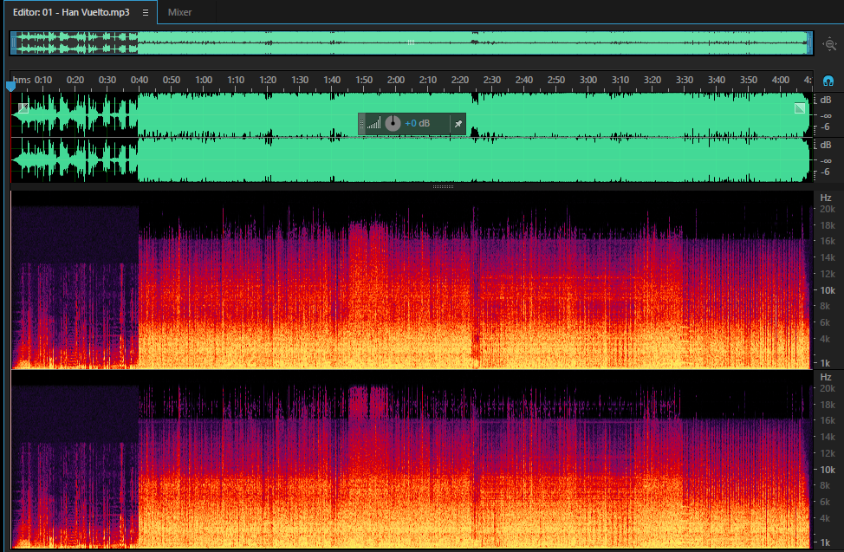
Task: Click the lower channel dB scale label
Action: click(x=826, y=145)
